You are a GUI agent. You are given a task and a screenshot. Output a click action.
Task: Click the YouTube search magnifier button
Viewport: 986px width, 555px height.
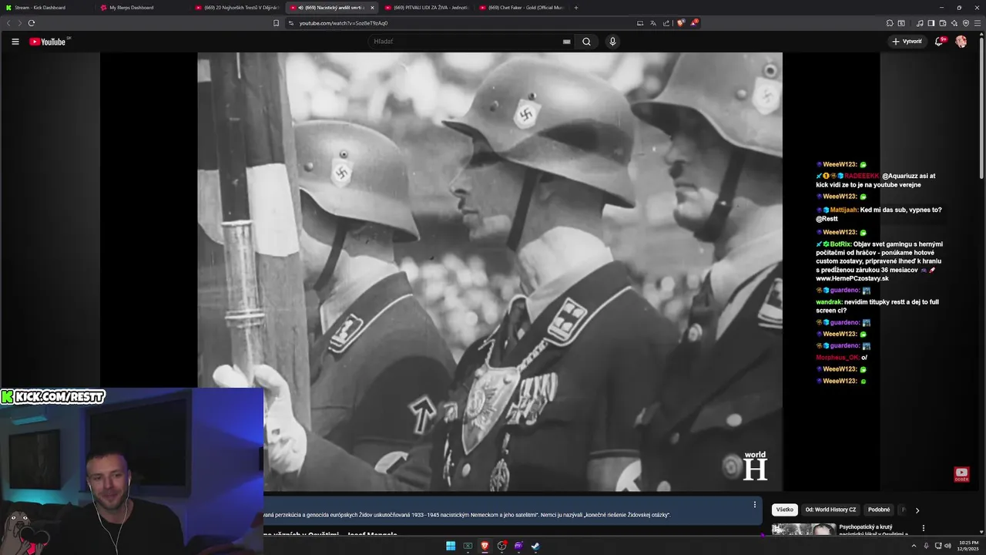coord(586,42)
